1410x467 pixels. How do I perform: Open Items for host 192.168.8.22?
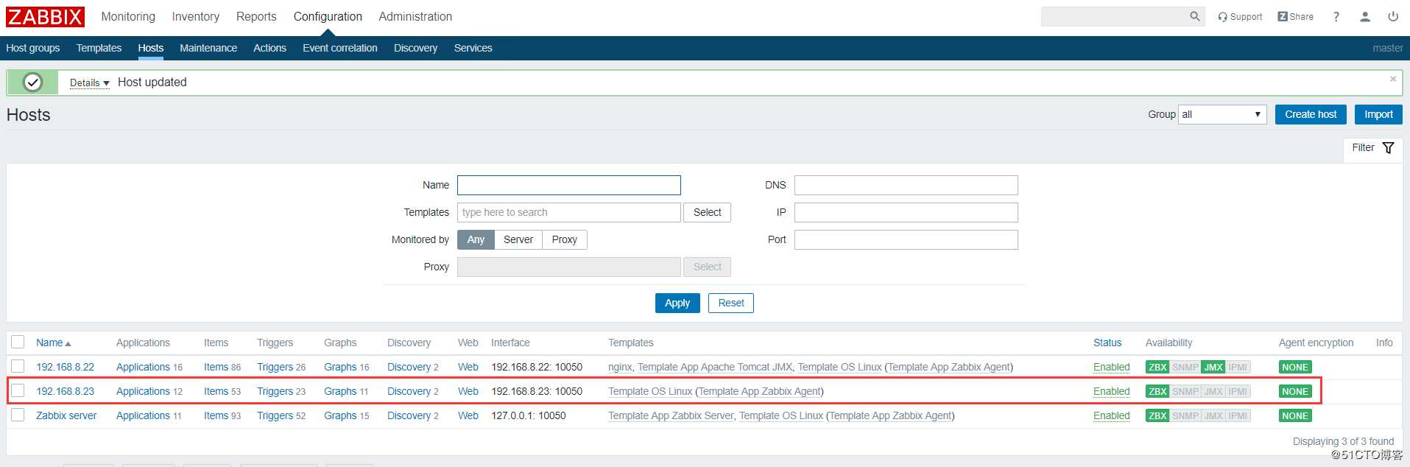(216, 367)
